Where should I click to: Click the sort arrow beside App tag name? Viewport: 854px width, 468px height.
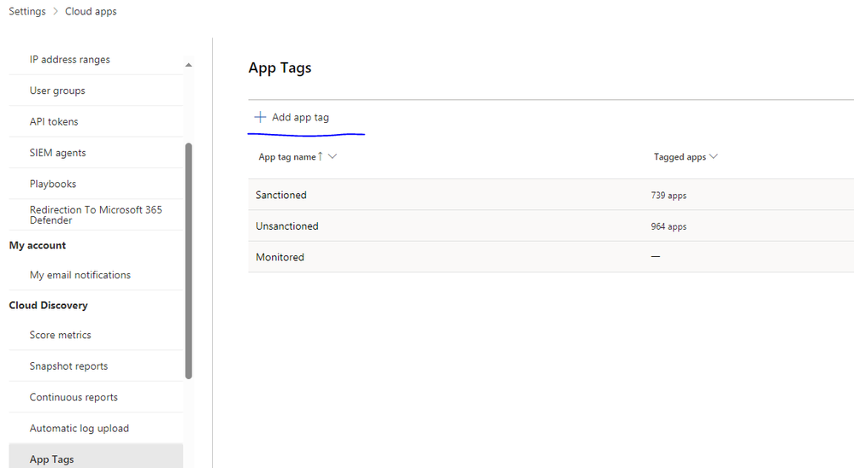[x=321, y=156]
